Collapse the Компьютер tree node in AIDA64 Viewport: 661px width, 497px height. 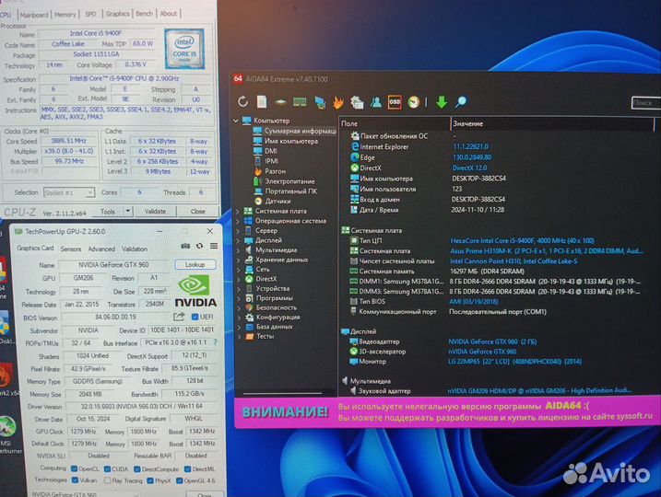[236, 121]
